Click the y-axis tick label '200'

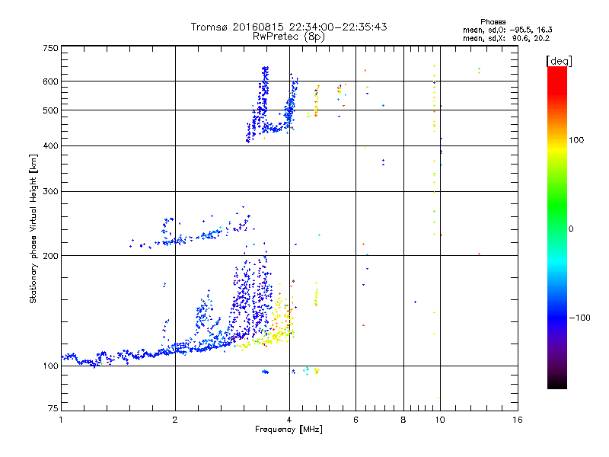point(50,256)
